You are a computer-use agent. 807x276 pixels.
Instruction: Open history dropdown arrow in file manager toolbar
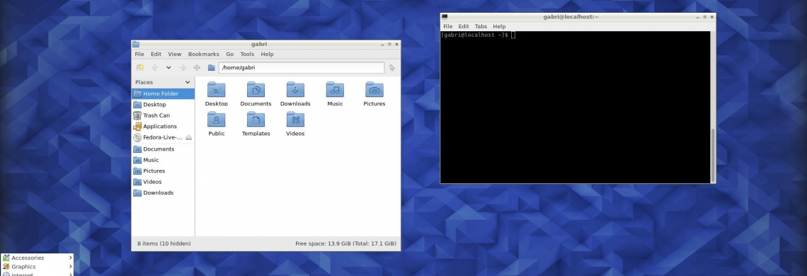tap(168, 67)
